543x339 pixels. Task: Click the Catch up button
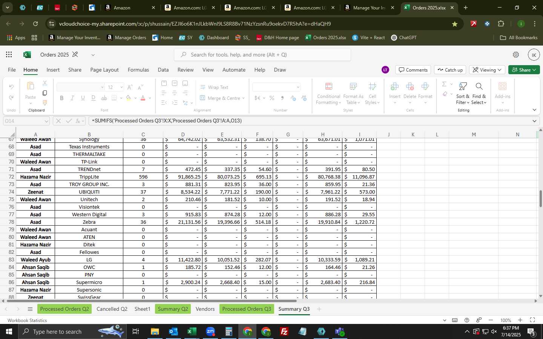point(450,70)
